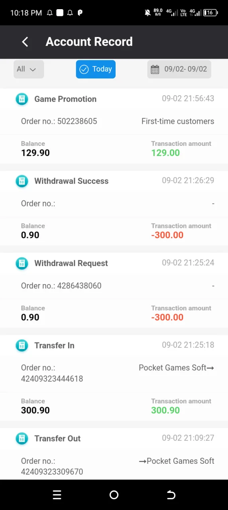Tap the Transfer Out record icon
The width and height of the screenshot is (228, 510).
tap(22, 439)
